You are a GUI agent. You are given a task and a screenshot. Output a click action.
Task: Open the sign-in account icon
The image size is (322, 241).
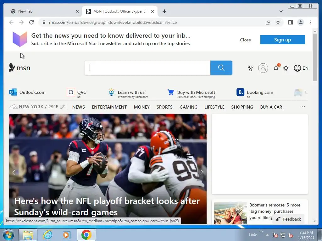point(263,68)
